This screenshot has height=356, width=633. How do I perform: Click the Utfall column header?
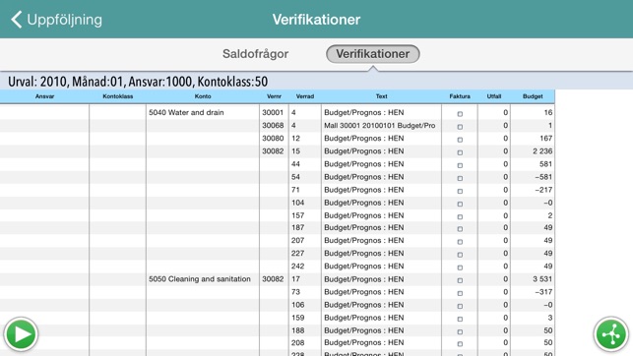pos(494,96)
